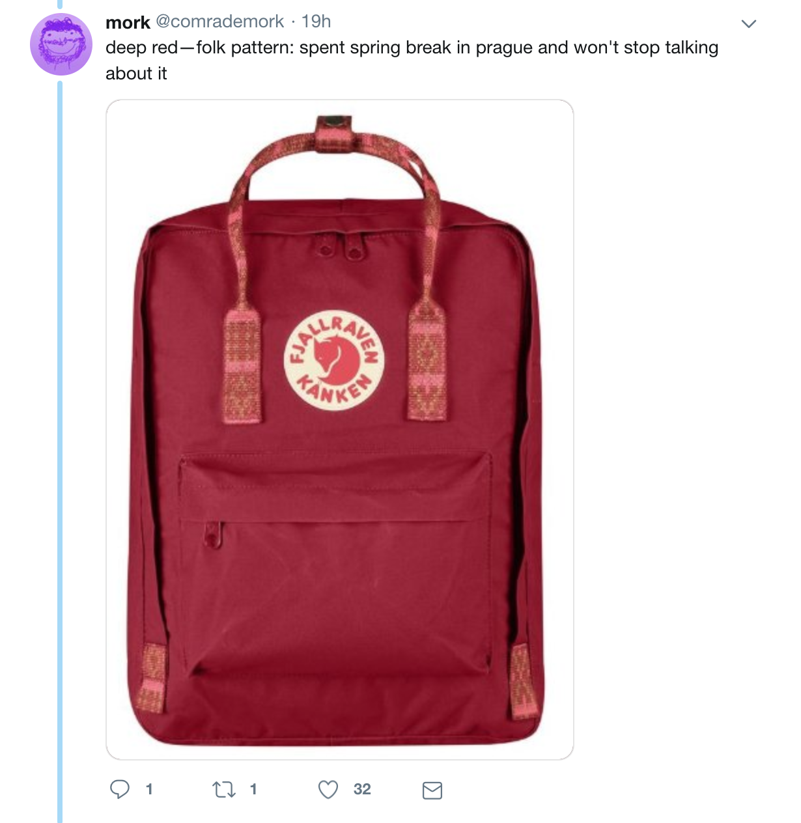Share via the direct message envelope icon
The height and width of the screenshot is (823, 801).
click(432, 790)
